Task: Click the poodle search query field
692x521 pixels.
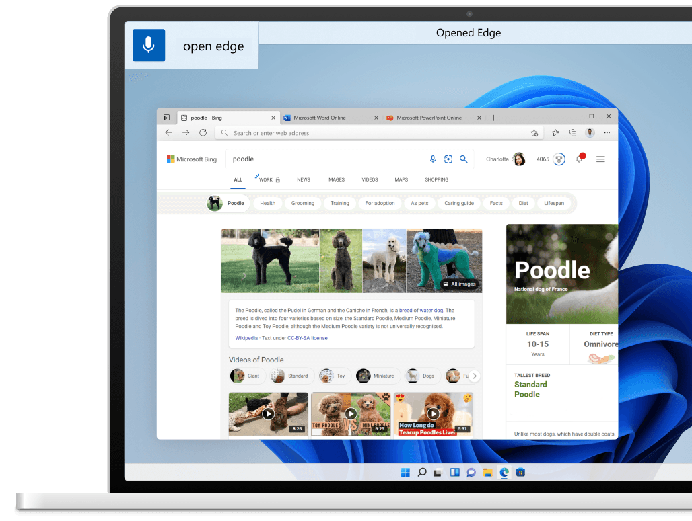Action: 326,159
